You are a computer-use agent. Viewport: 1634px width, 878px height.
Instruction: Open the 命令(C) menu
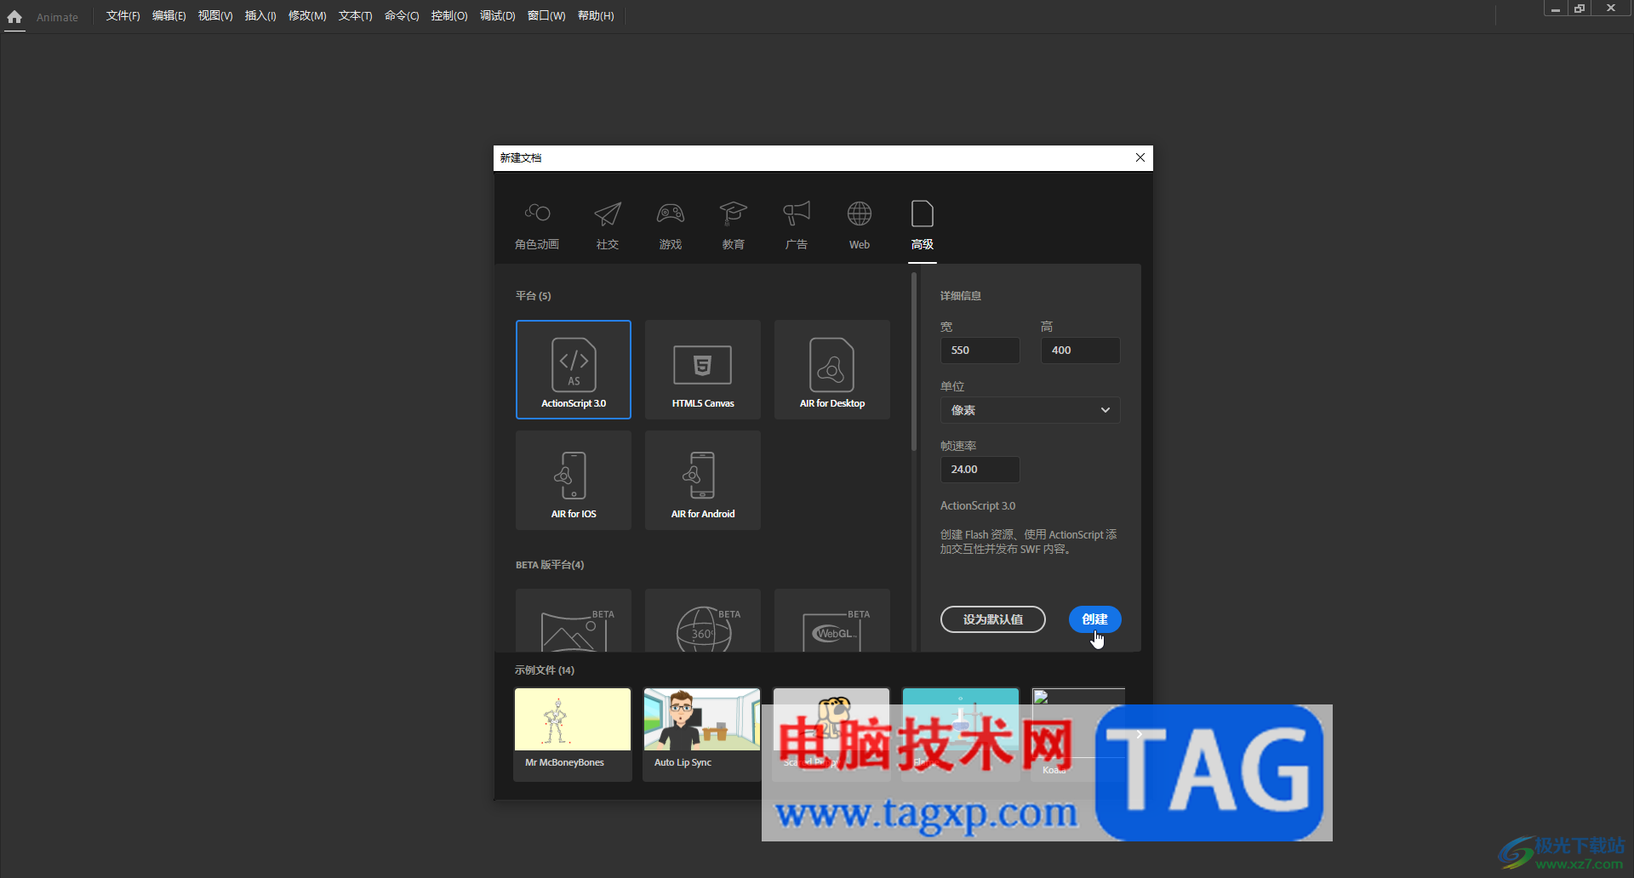click(x=402, y=16)
